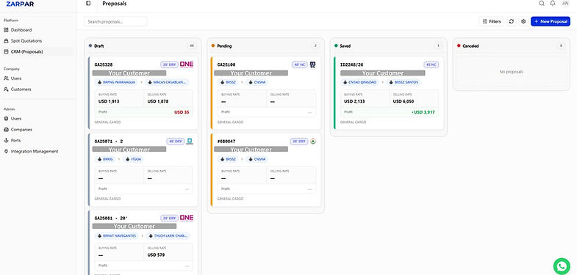Open Company Users page

[x=16, y=78]
